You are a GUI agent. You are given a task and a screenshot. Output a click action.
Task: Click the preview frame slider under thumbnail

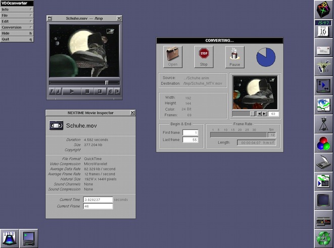(244, 114)
